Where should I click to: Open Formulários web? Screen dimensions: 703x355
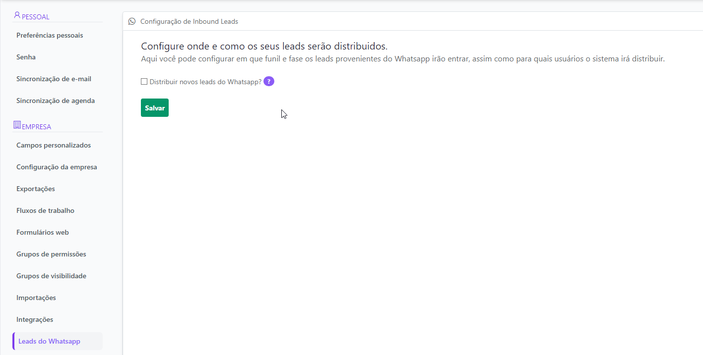43,233
